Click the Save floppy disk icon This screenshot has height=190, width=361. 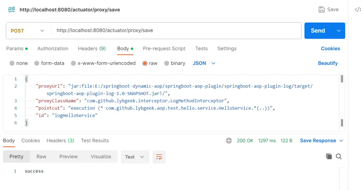click(322, 10)
